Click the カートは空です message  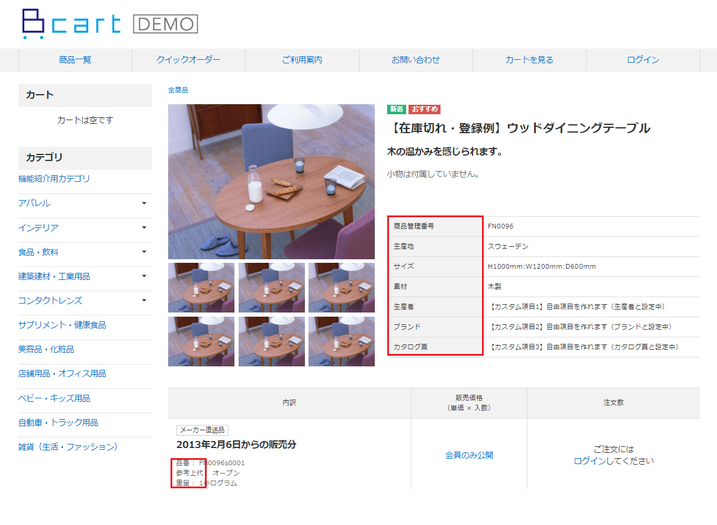coord(85,120)
